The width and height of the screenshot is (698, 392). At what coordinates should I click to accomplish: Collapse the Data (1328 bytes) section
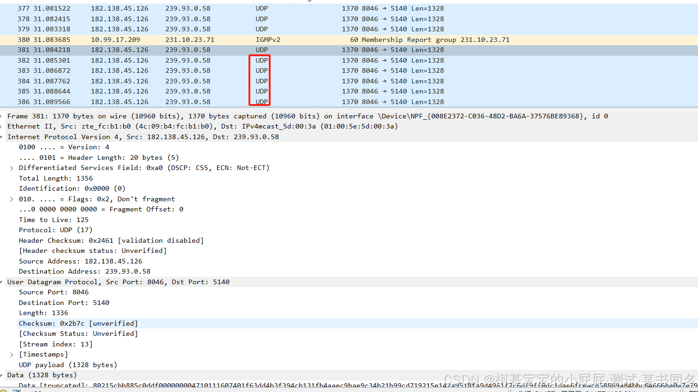point(2,375)
